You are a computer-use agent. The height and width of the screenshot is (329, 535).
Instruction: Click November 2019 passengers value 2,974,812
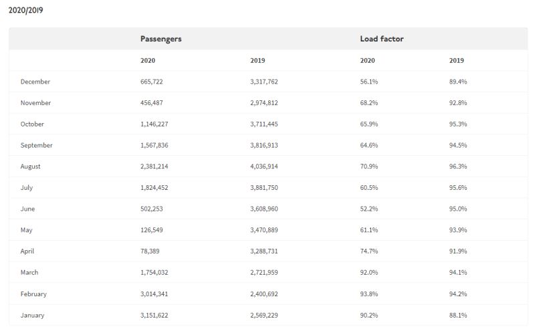tap(263, 103)
